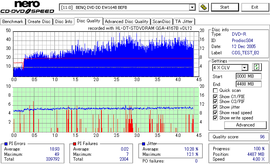Toggle the Show C2/PIF checkbox
Viewport: 270px width, 164px height.
[x=215, y=102]
